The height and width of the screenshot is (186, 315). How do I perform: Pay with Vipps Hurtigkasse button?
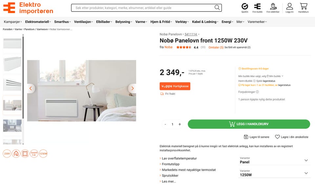coord(175,86)
